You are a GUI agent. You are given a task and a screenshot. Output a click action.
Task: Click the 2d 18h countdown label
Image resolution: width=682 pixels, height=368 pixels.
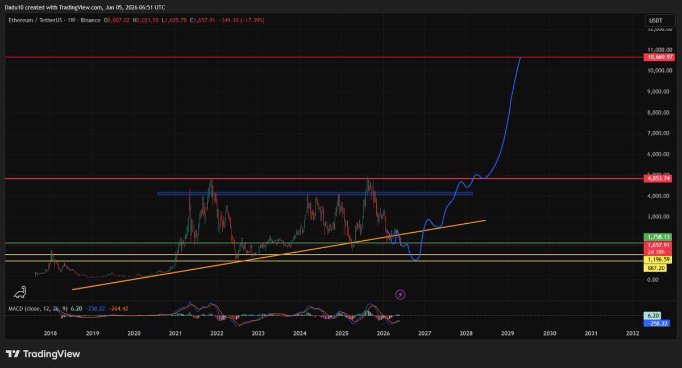657,251
